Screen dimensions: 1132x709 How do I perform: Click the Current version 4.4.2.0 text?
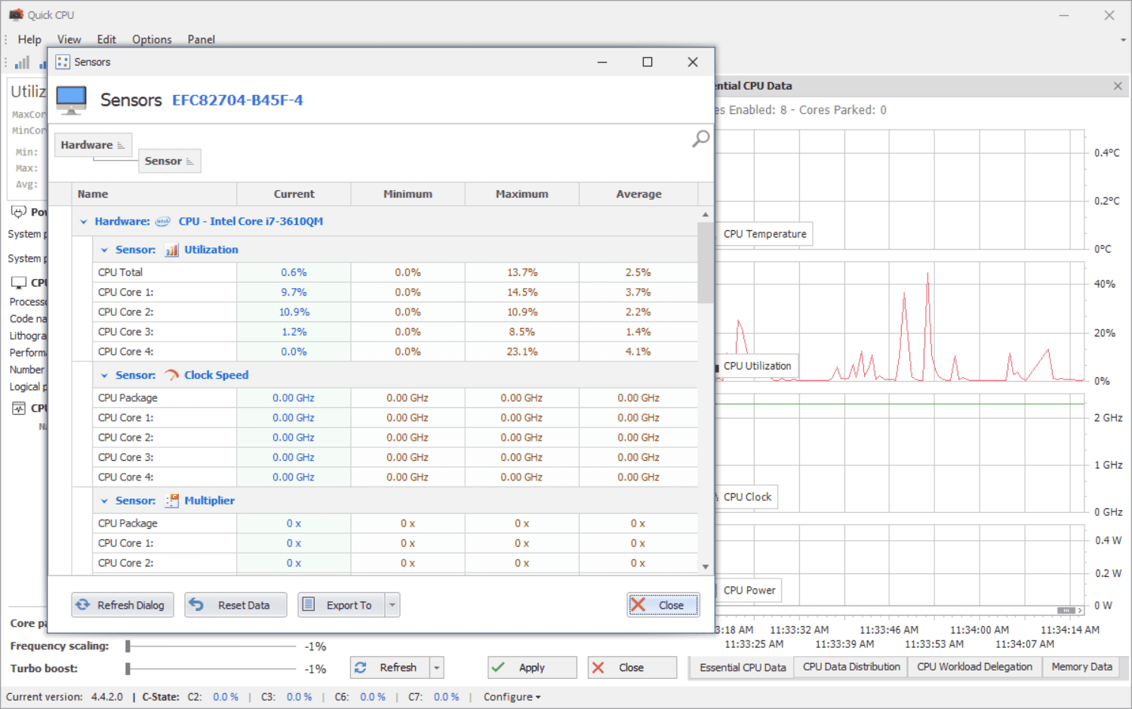tap(64, 697)
